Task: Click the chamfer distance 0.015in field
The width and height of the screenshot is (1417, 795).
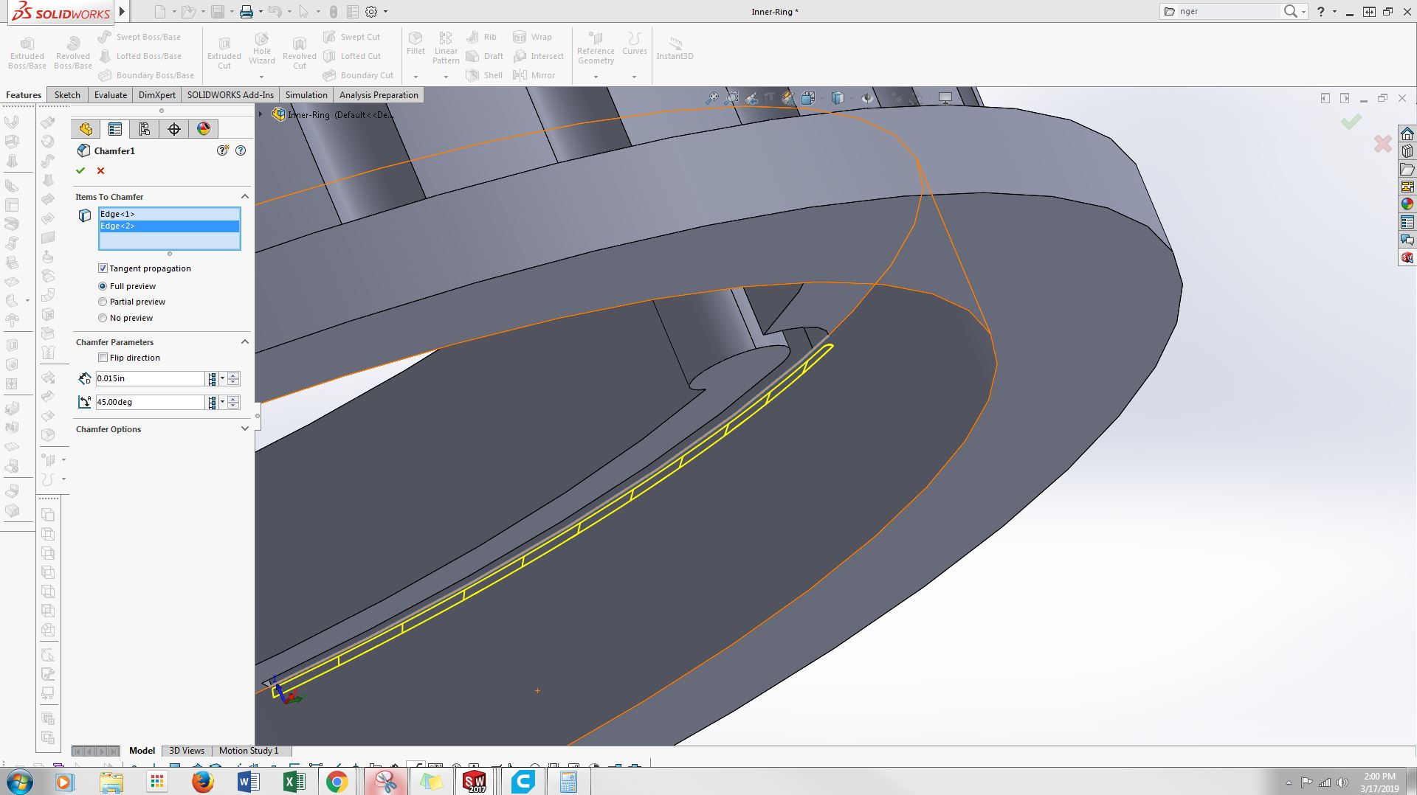Action: pyautogui.click(x=150, y=378)
